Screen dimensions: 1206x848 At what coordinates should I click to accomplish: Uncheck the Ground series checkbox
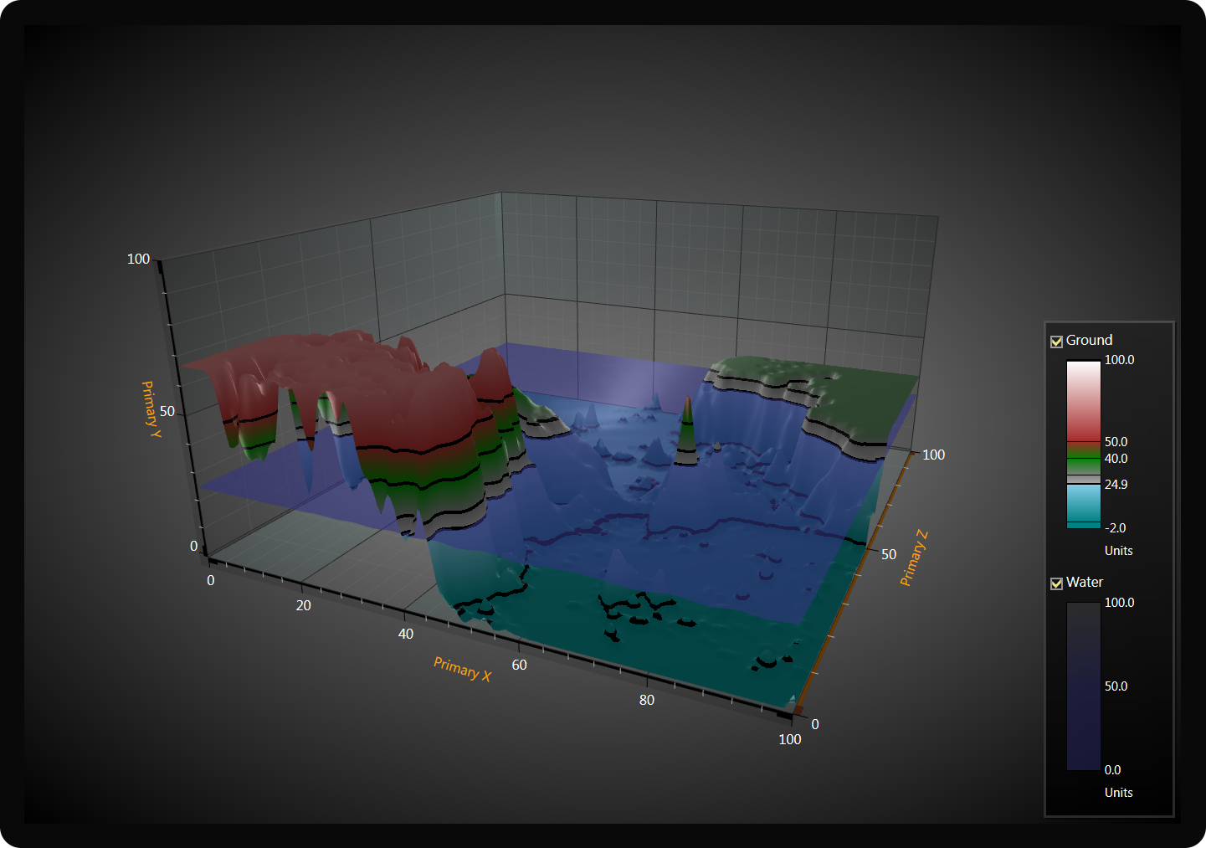coord(1056,342)
